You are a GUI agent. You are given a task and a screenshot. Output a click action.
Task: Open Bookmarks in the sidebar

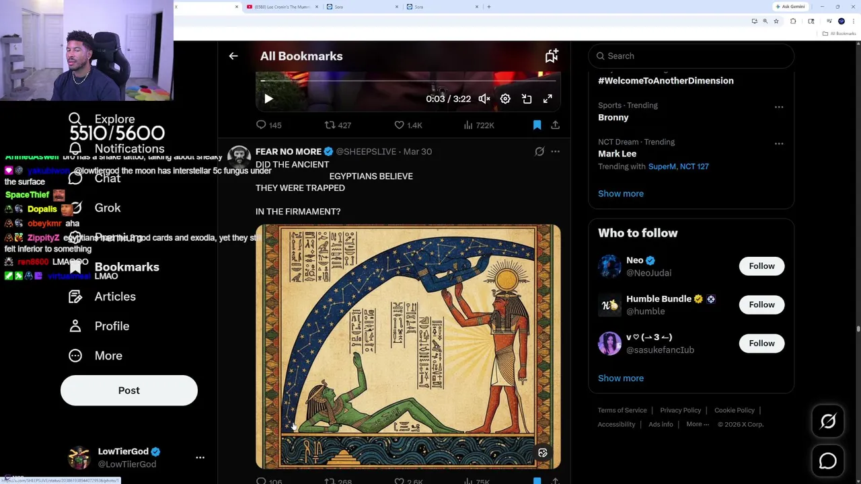[x=114, y=267]
